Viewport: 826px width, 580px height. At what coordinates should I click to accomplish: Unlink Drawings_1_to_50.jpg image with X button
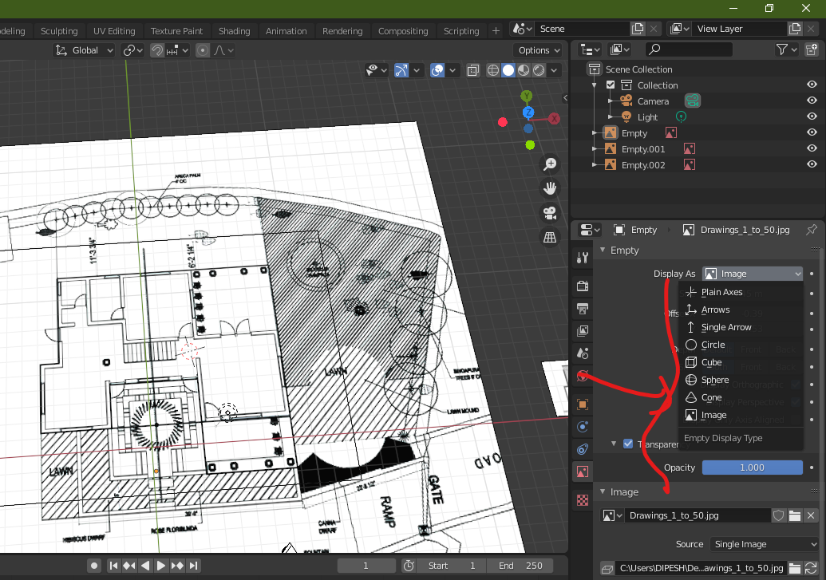coord(811,515)
